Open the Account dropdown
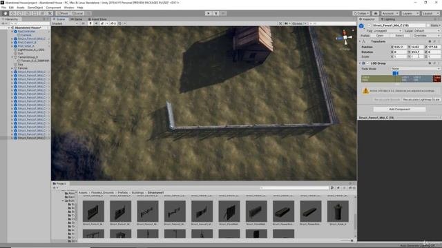The image size is (442, 248). coord(390,13)
